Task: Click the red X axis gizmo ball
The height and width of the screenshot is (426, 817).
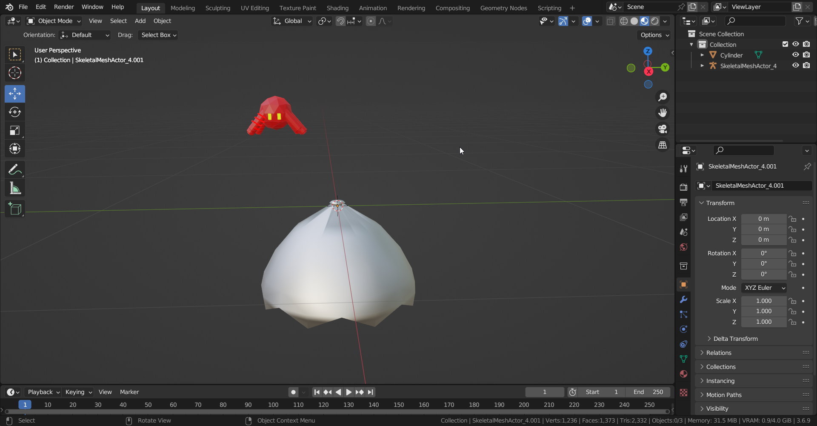Action: [648, 71]
